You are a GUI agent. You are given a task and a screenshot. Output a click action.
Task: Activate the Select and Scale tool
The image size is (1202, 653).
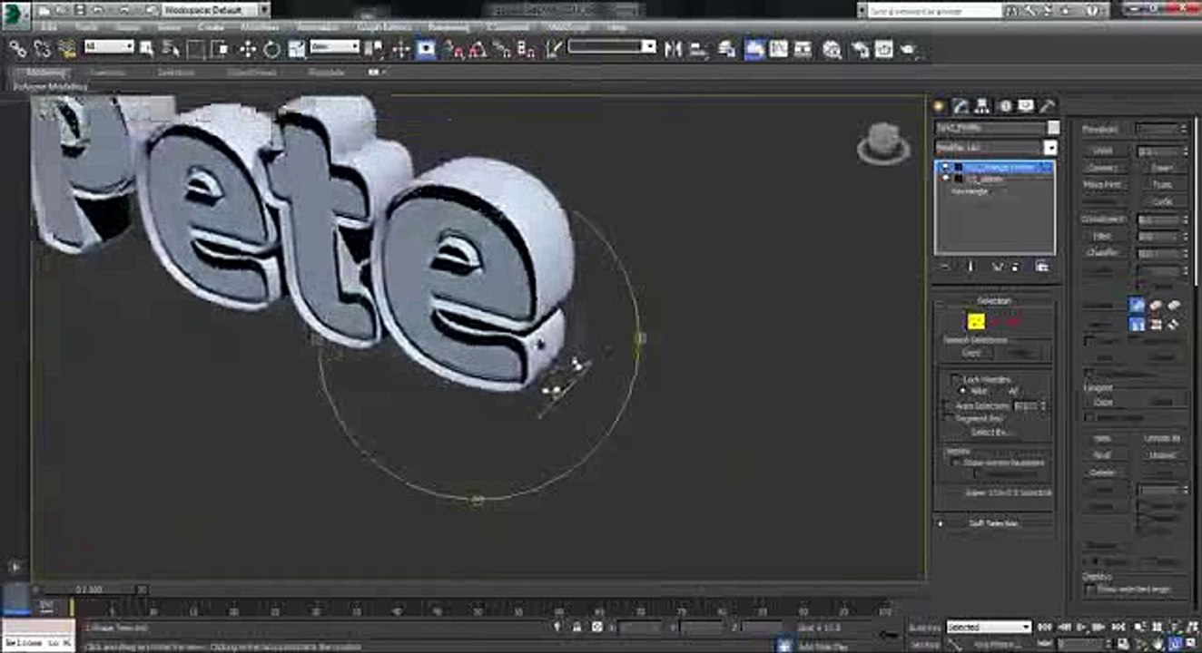(x=296, y=49)
